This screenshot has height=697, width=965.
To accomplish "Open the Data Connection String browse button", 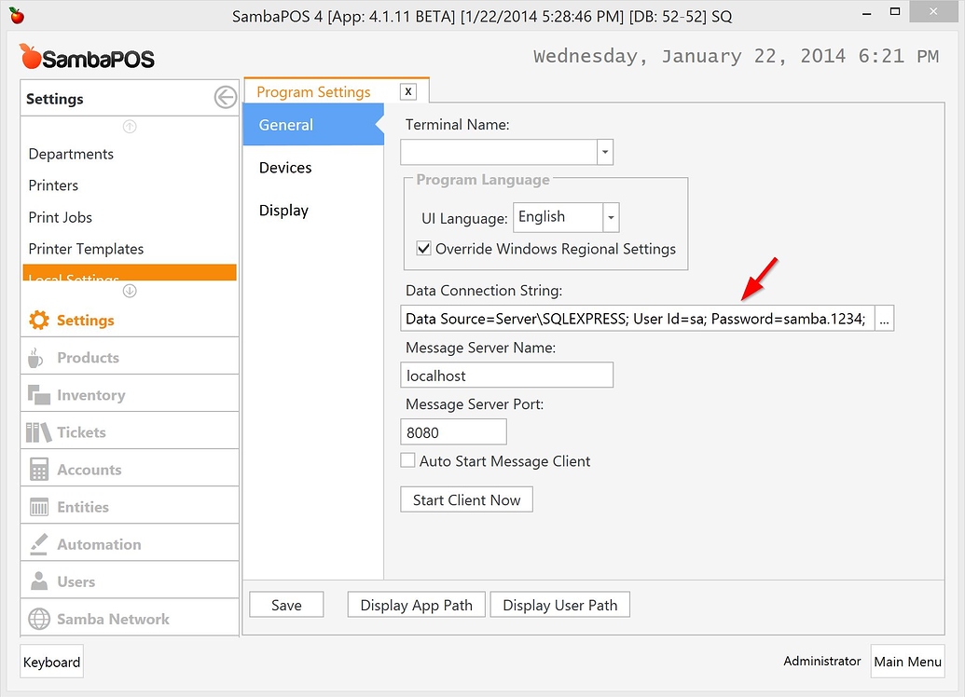I will click(883, 318).
